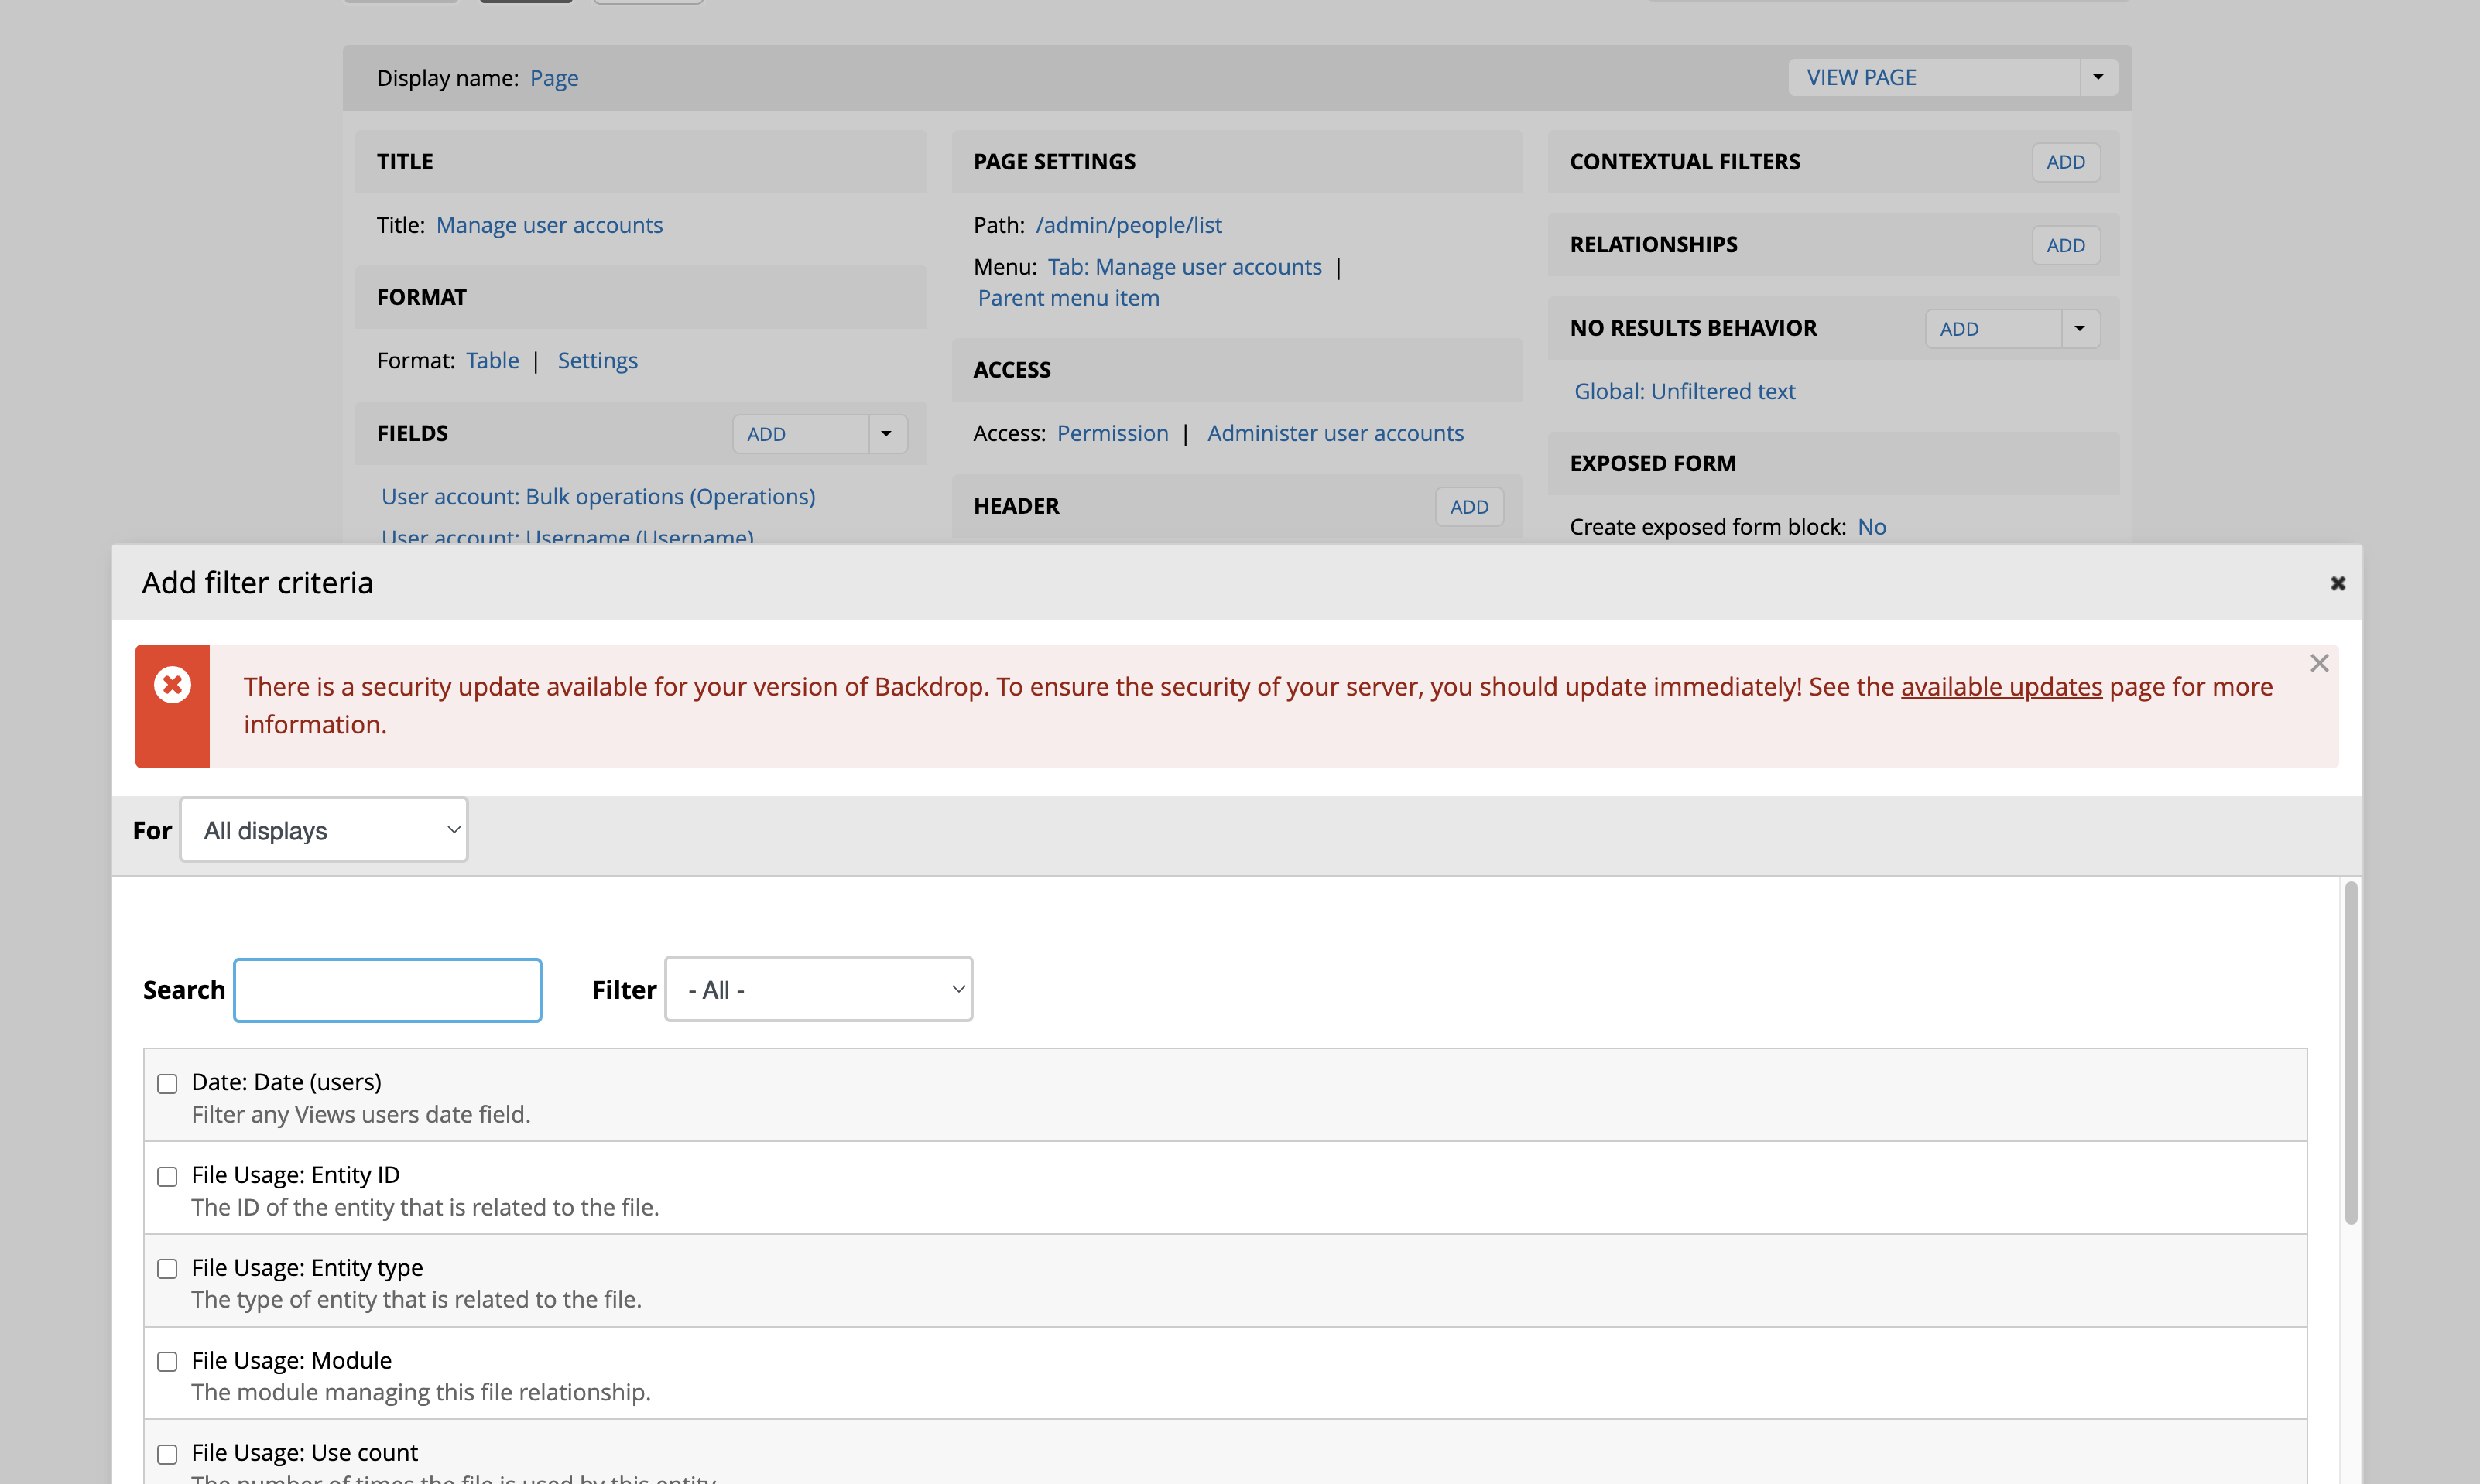2480x1484 pixels.
Task: Check the 'File Usage: Entity ID' filter
Action: (x=167, y=1176)
